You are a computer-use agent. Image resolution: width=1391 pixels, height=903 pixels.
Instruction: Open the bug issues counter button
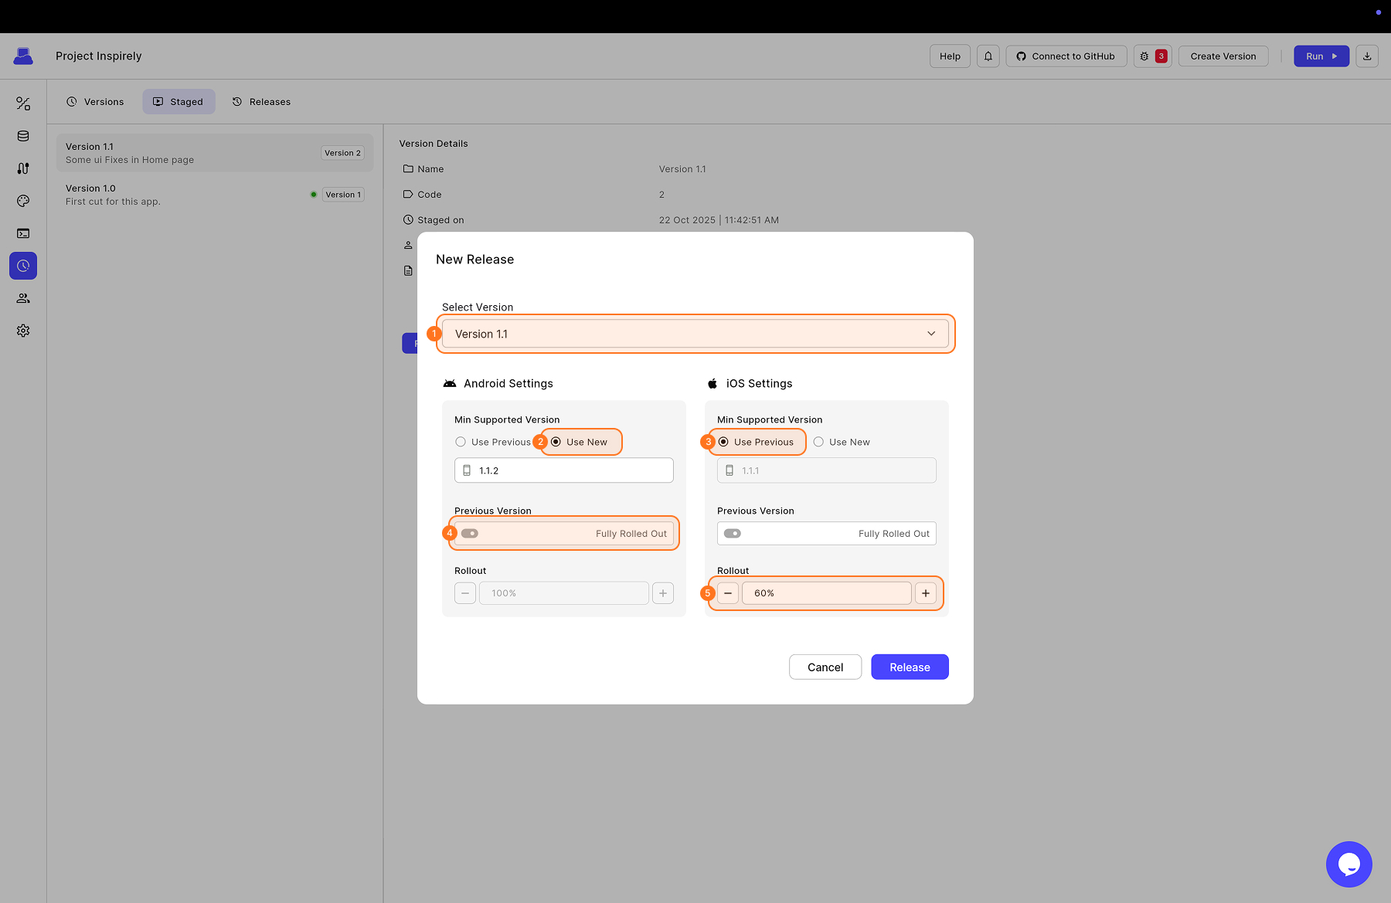pyautogui.click(x=1152, y=56)
